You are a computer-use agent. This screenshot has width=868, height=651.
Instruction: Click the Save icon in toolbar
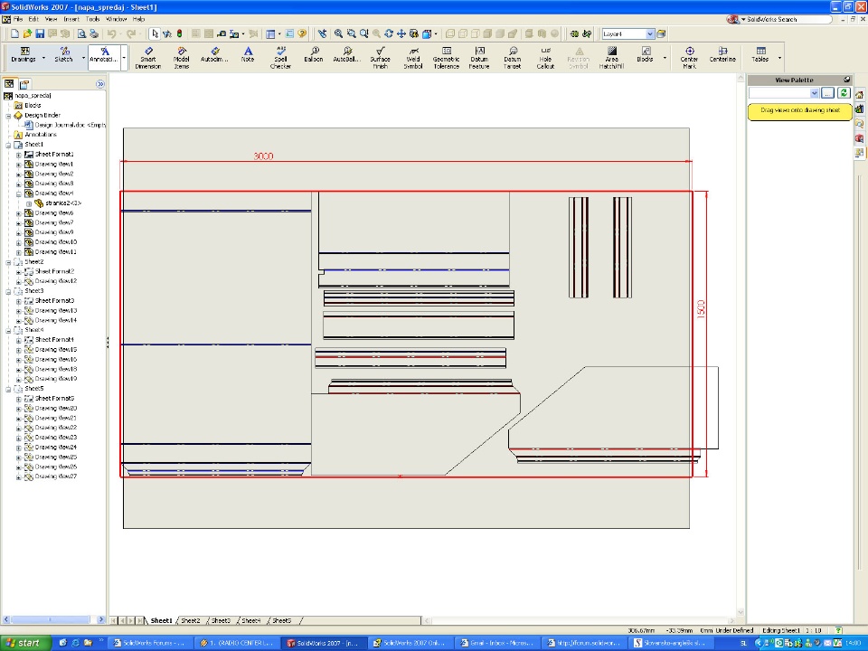(x=40, y=33)
